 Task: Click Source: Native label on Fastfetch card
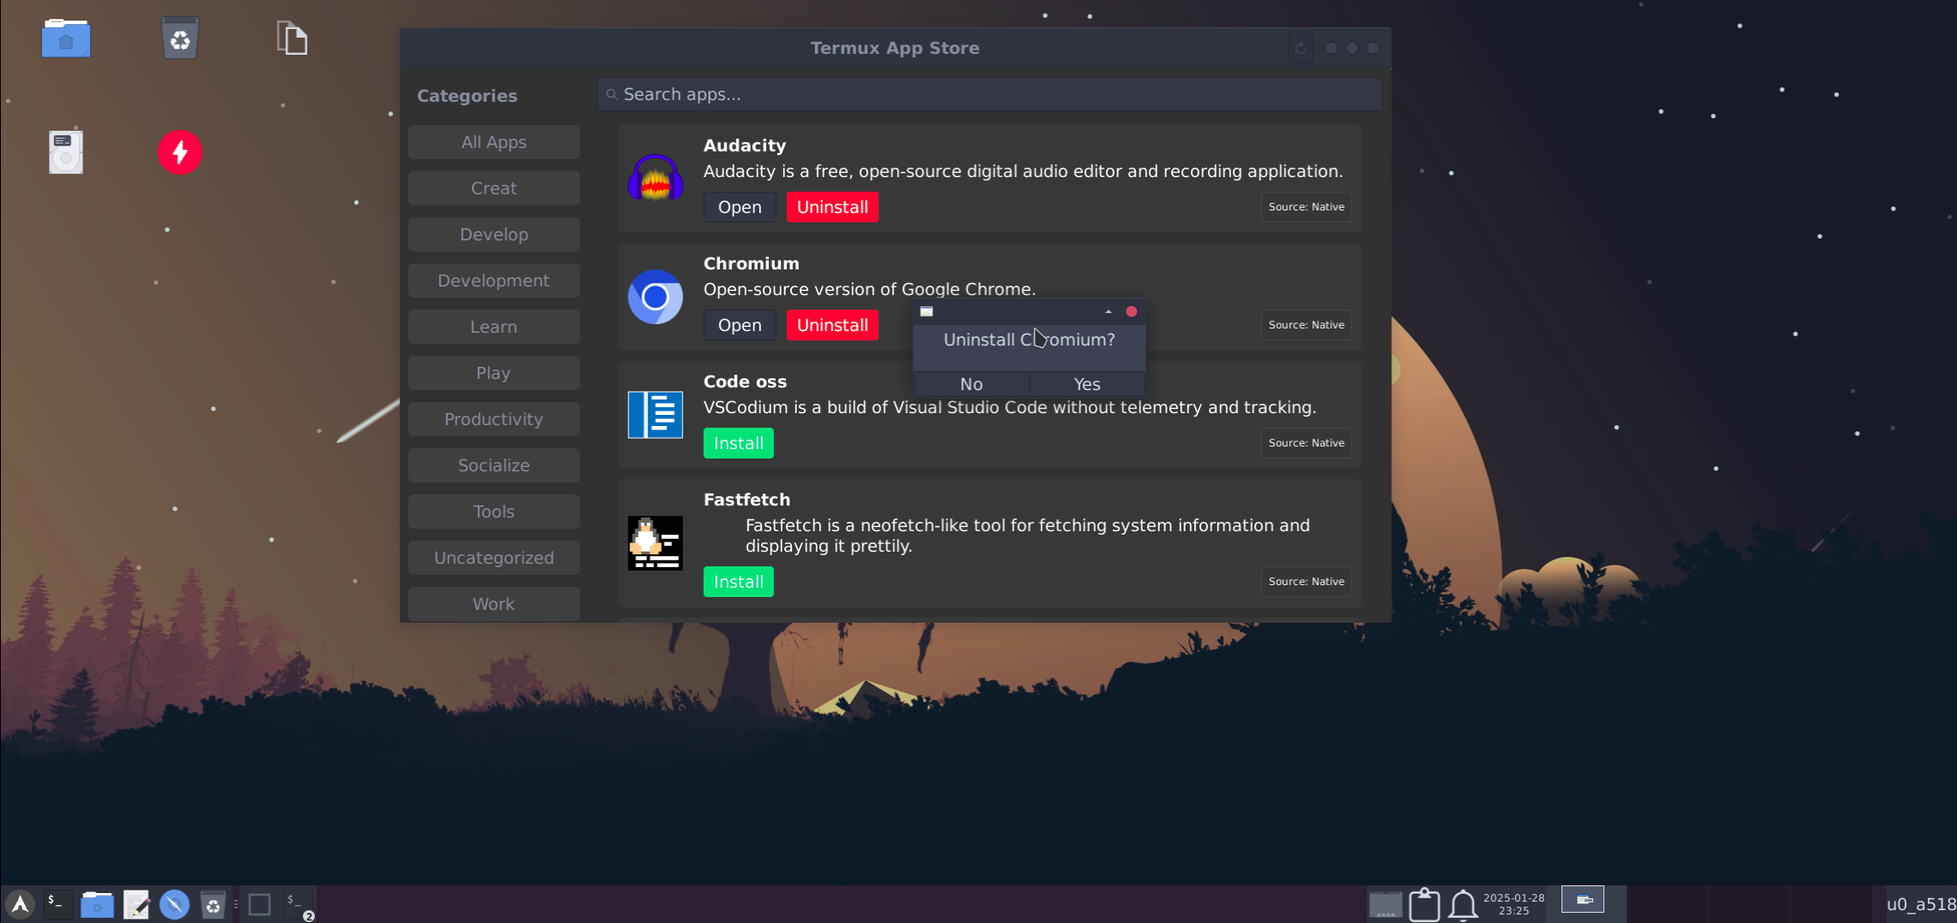point(1306,582)
